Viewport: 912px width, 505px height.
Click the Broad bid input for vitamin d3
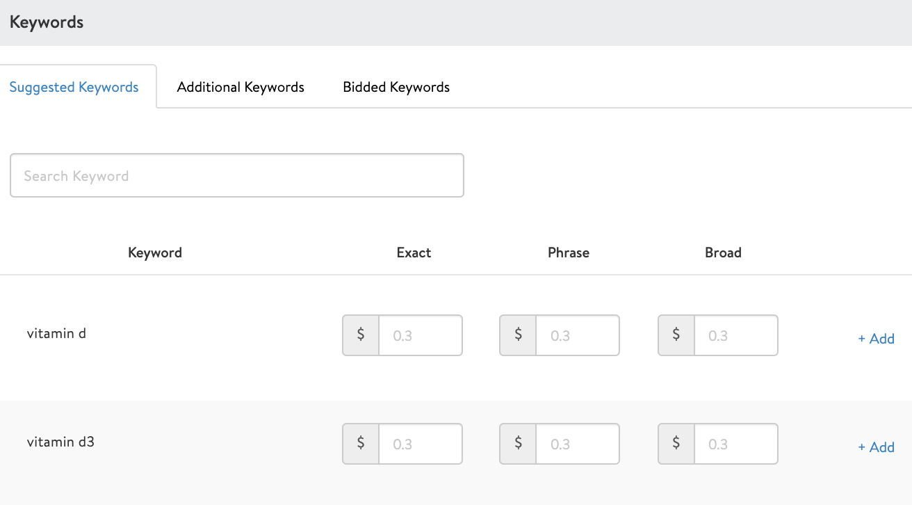pyautogui.click(x=735, y=444)
